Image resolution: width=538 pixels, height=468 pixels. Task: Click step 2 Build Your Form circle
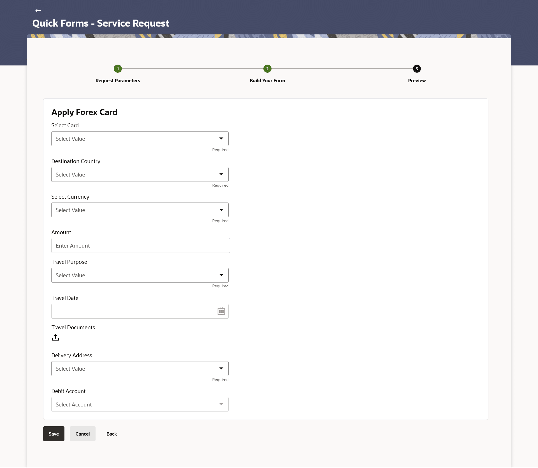[x=267, y=69]
